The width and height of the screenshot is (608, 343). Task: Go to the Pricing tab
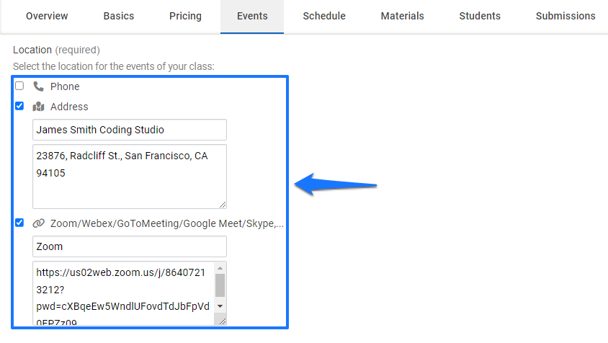coord(185,16)
